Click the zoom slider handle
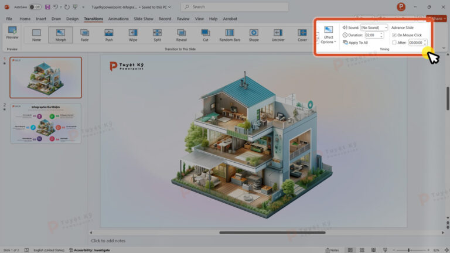The image size is (450, 253). coord(408,250)
